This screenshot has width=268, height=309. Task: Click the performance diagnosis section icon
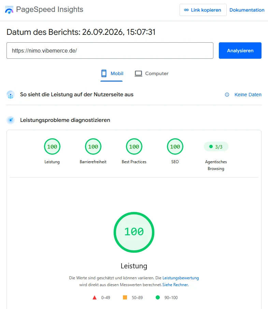click(11, 120)
